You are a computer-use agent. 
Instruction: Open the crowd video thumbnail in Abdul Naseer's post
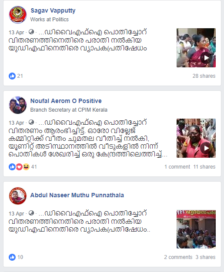[196, 229]
